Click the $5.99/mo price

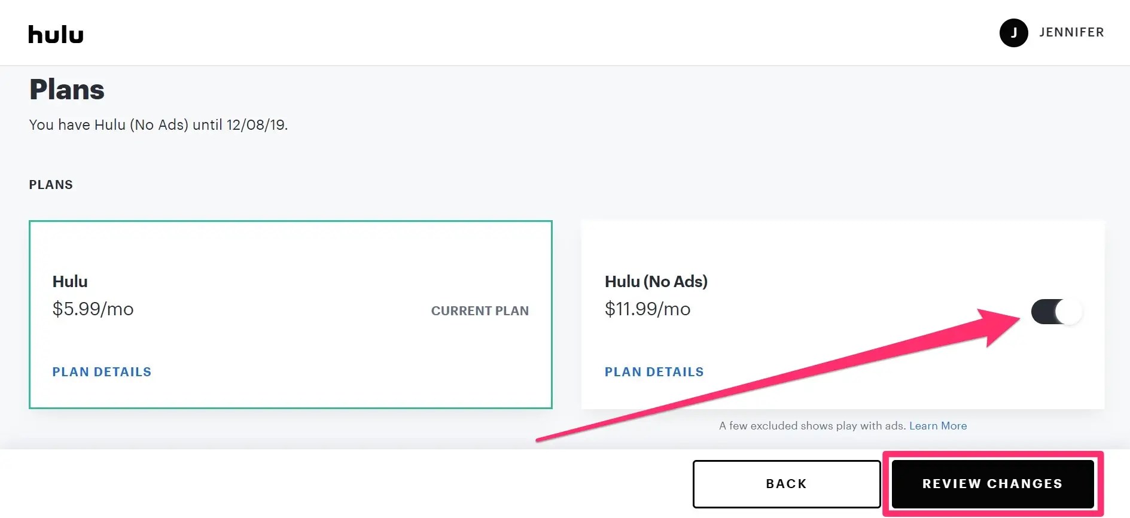[x=93, y=309]
